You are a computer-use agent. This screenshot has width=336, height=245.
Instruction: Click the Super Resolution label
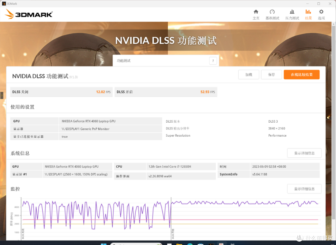(178, 135)
